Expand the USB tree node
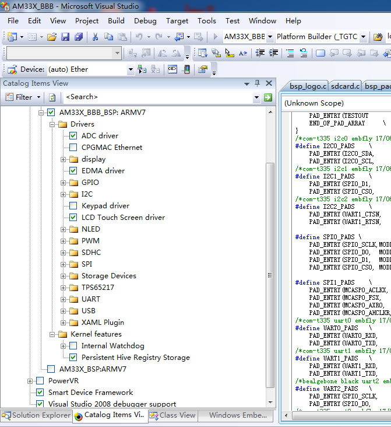 point(64,311)
